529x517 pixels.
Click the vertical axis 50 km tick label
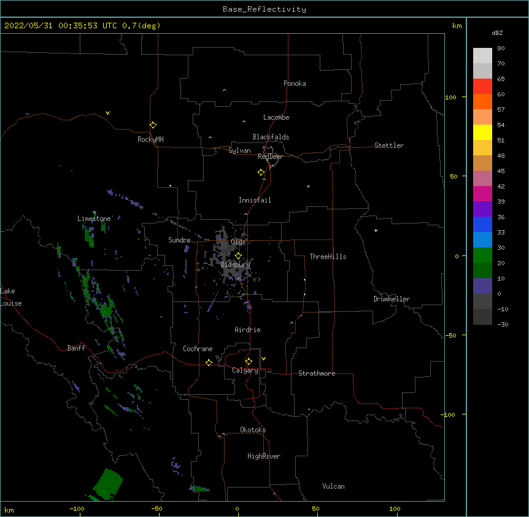click(x=454, y=176)
